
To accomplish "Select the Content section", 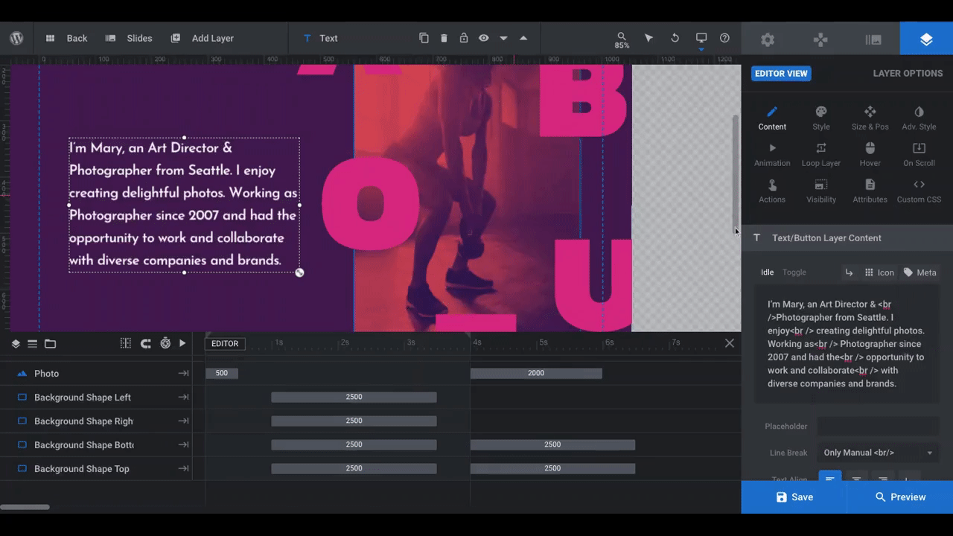I will tap(772, 118).
